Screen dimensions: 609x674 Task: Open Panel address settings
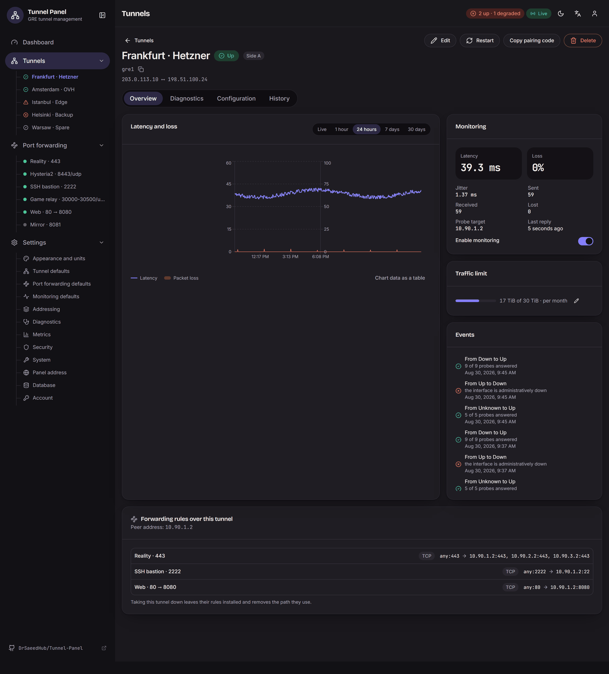coord(49,372)
